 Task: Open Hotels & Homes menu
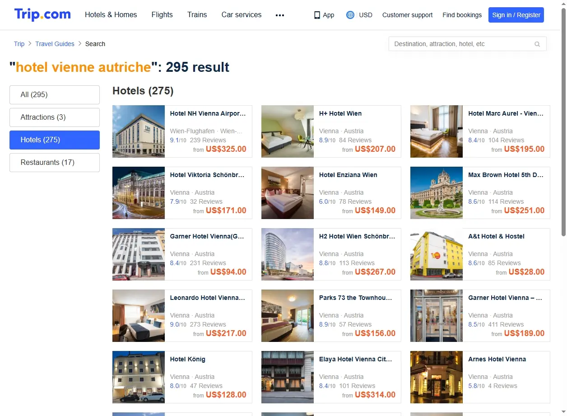(111, 14)
